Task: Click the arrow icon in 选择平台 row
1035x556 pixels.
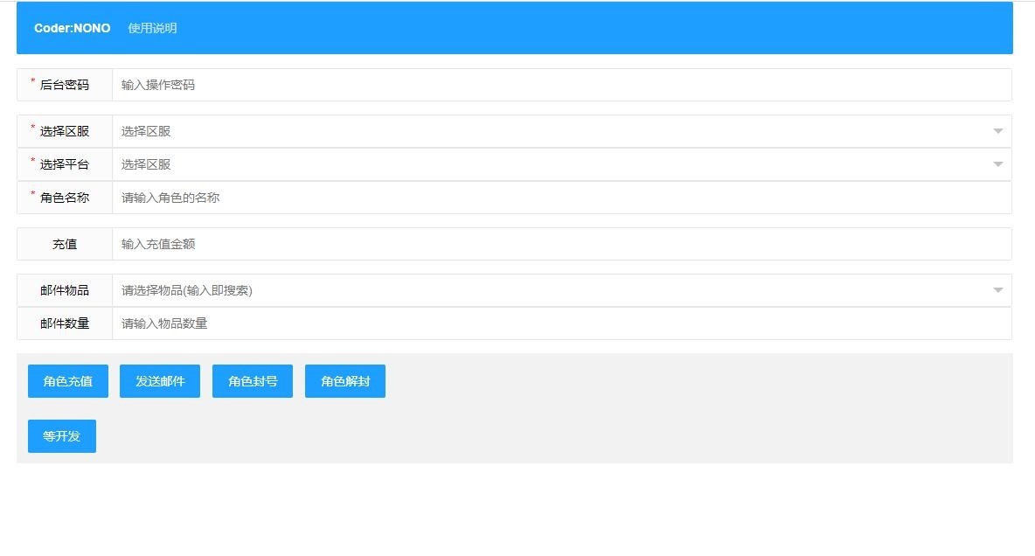Action: coord(997,164)
